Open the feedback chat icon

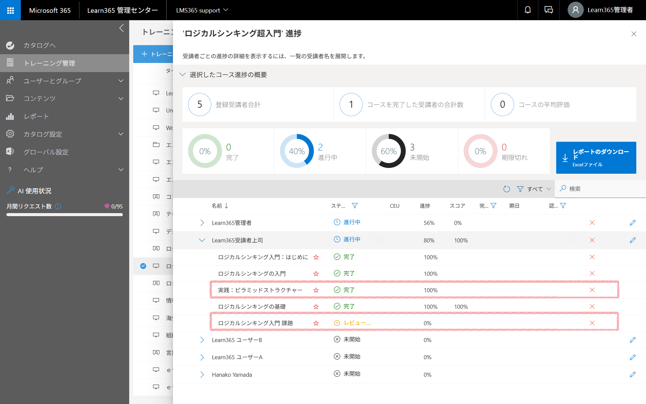point(548,10)
